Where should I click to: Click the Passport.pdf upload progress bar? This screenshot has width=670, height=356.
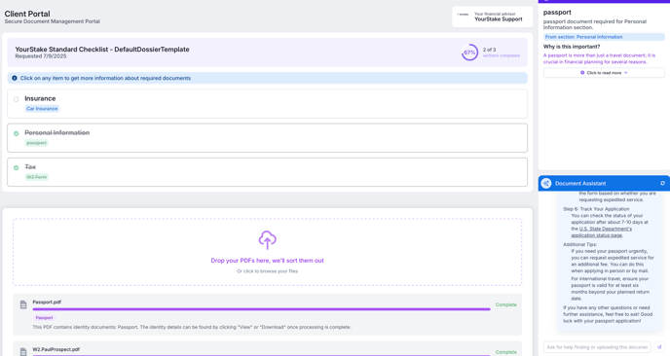pos(262,309)
